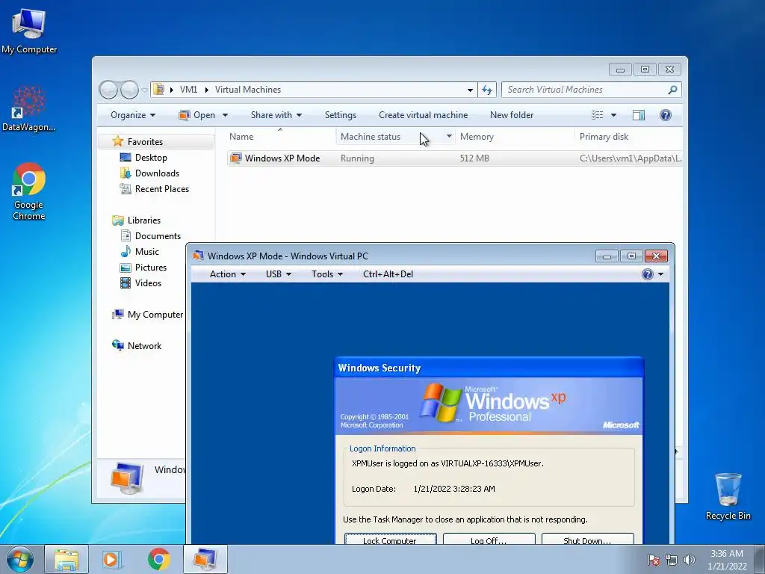Open the Recycle Bin on desktop
765x574 pixels.
[x=728, y=496]
